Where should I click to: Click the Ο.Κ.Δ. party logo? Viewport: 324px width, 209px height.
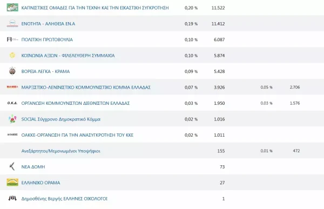12,103
